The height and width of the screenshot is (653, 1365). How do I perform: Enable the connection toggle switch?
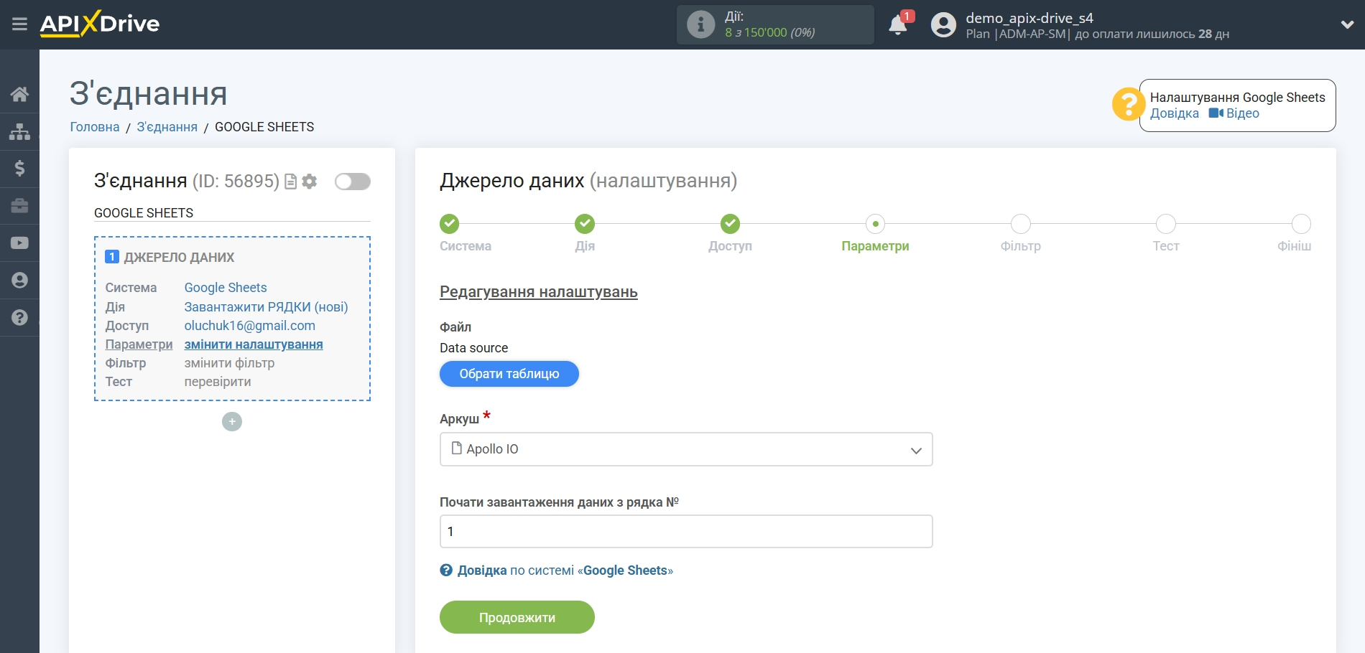tap(351, 182)
